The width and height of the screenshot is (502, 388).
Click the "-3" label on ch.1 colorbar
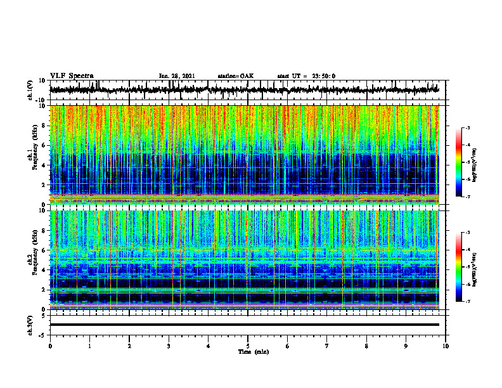(x=467, y=127)
